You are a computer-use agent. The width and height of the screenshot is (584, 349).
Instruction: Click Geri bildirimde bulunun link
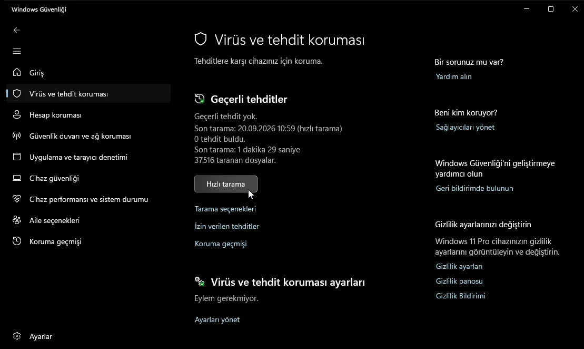pos(474,188)
